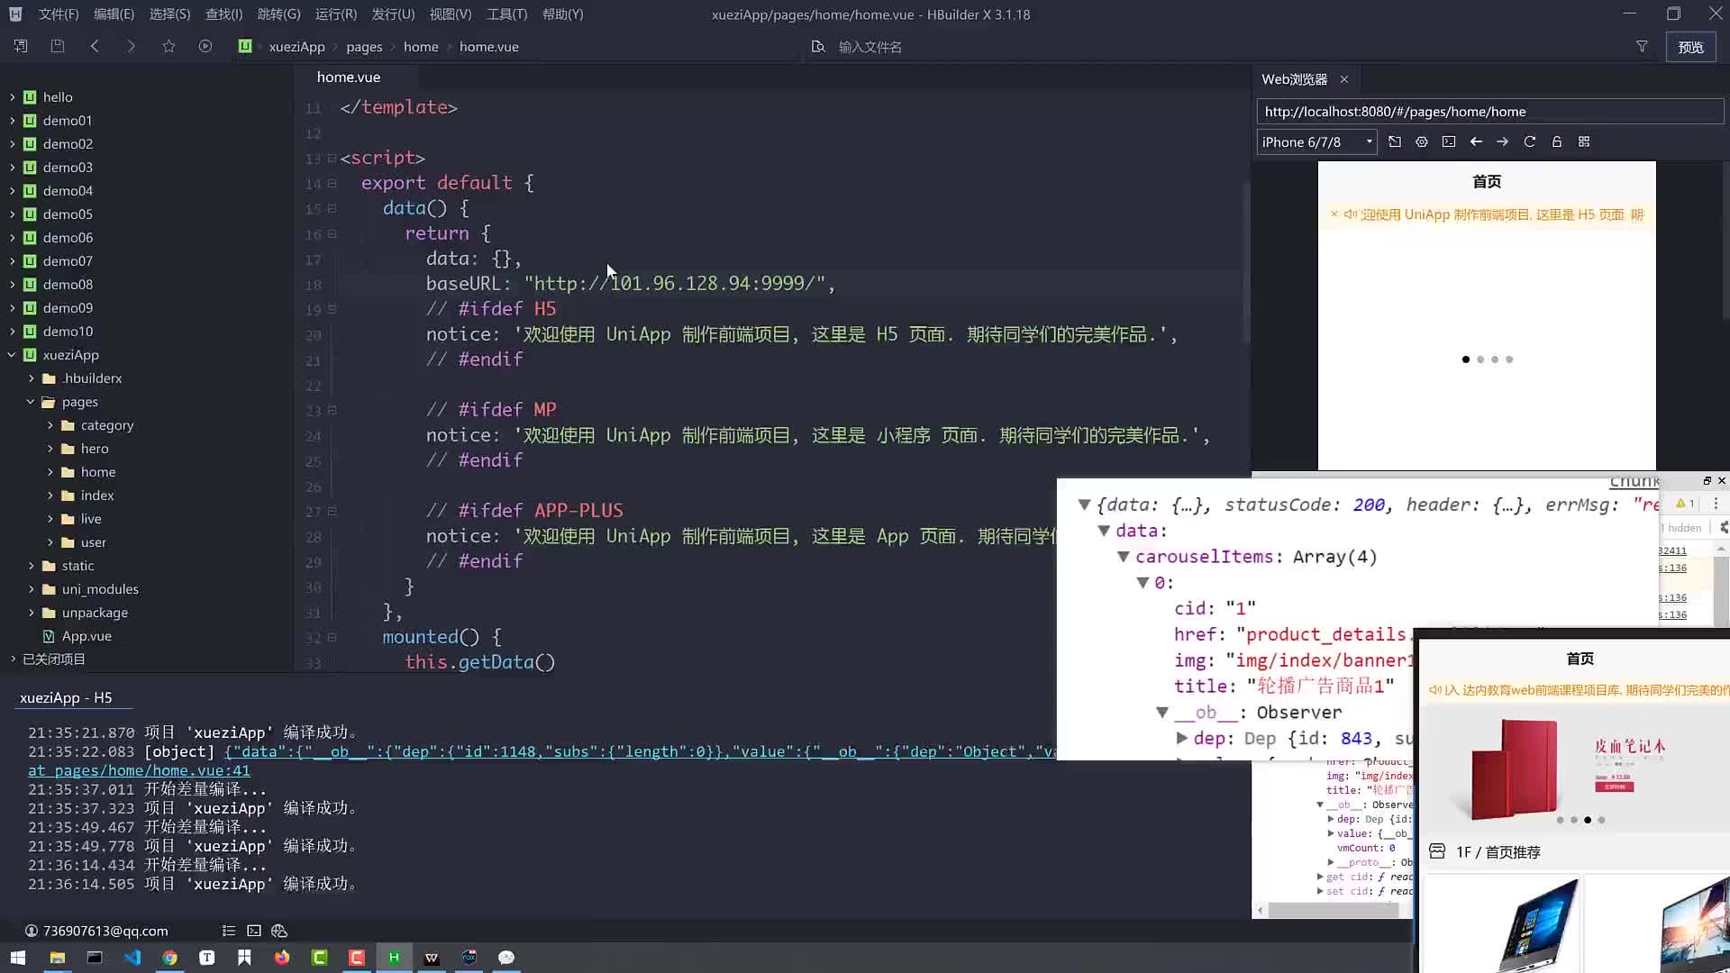Select the home.vue editor tab
The width and height of the screenshot is (1730, 973).
[x=349, y=77]
